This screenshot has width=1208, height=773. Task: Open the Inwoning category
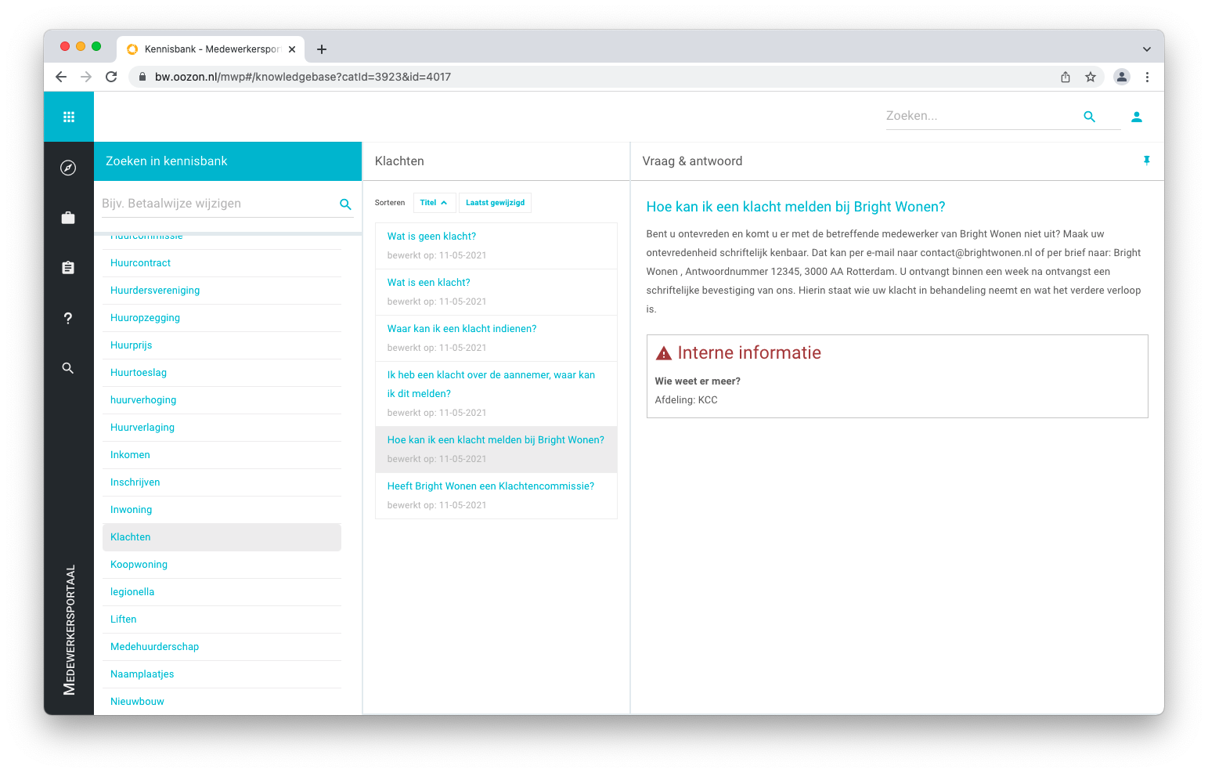(222, 510)
